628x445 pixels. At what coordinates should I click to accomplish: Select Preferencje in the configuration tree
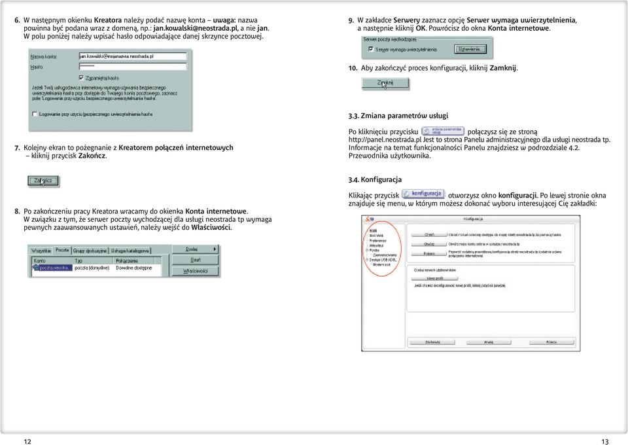point(377,241)
